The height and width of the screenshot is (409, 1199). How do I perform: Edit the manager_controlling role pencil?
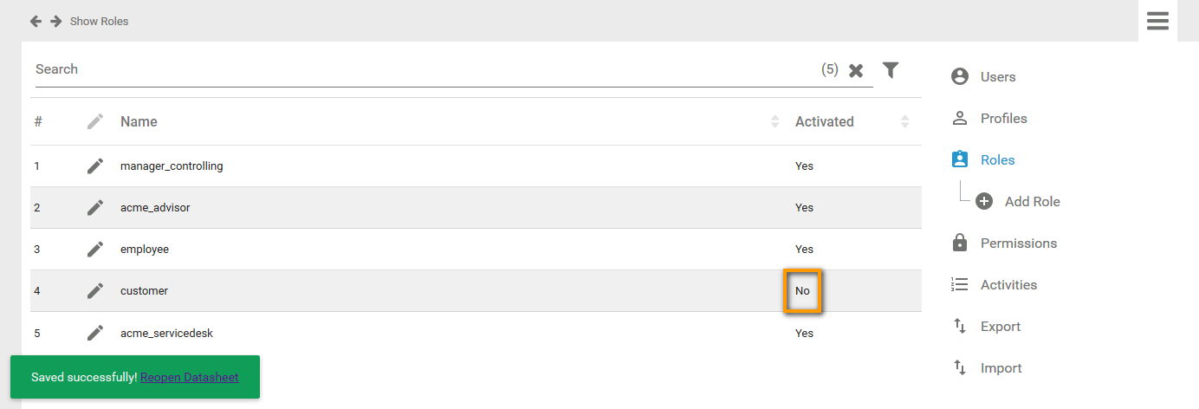[95, 166]
